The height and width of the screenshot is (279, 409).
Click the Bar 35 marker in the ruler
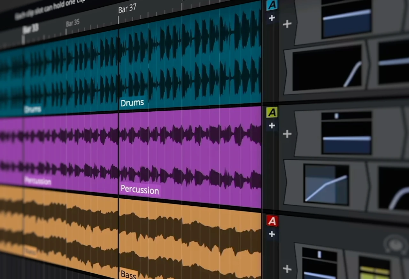click(73, 23)
